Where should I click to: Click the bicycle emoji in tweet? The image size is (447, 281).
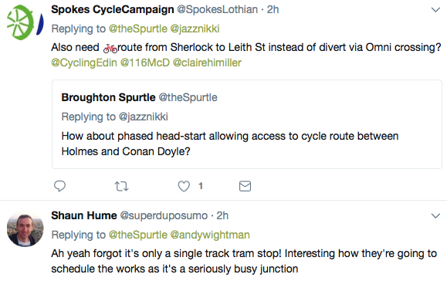coord(110,49)
